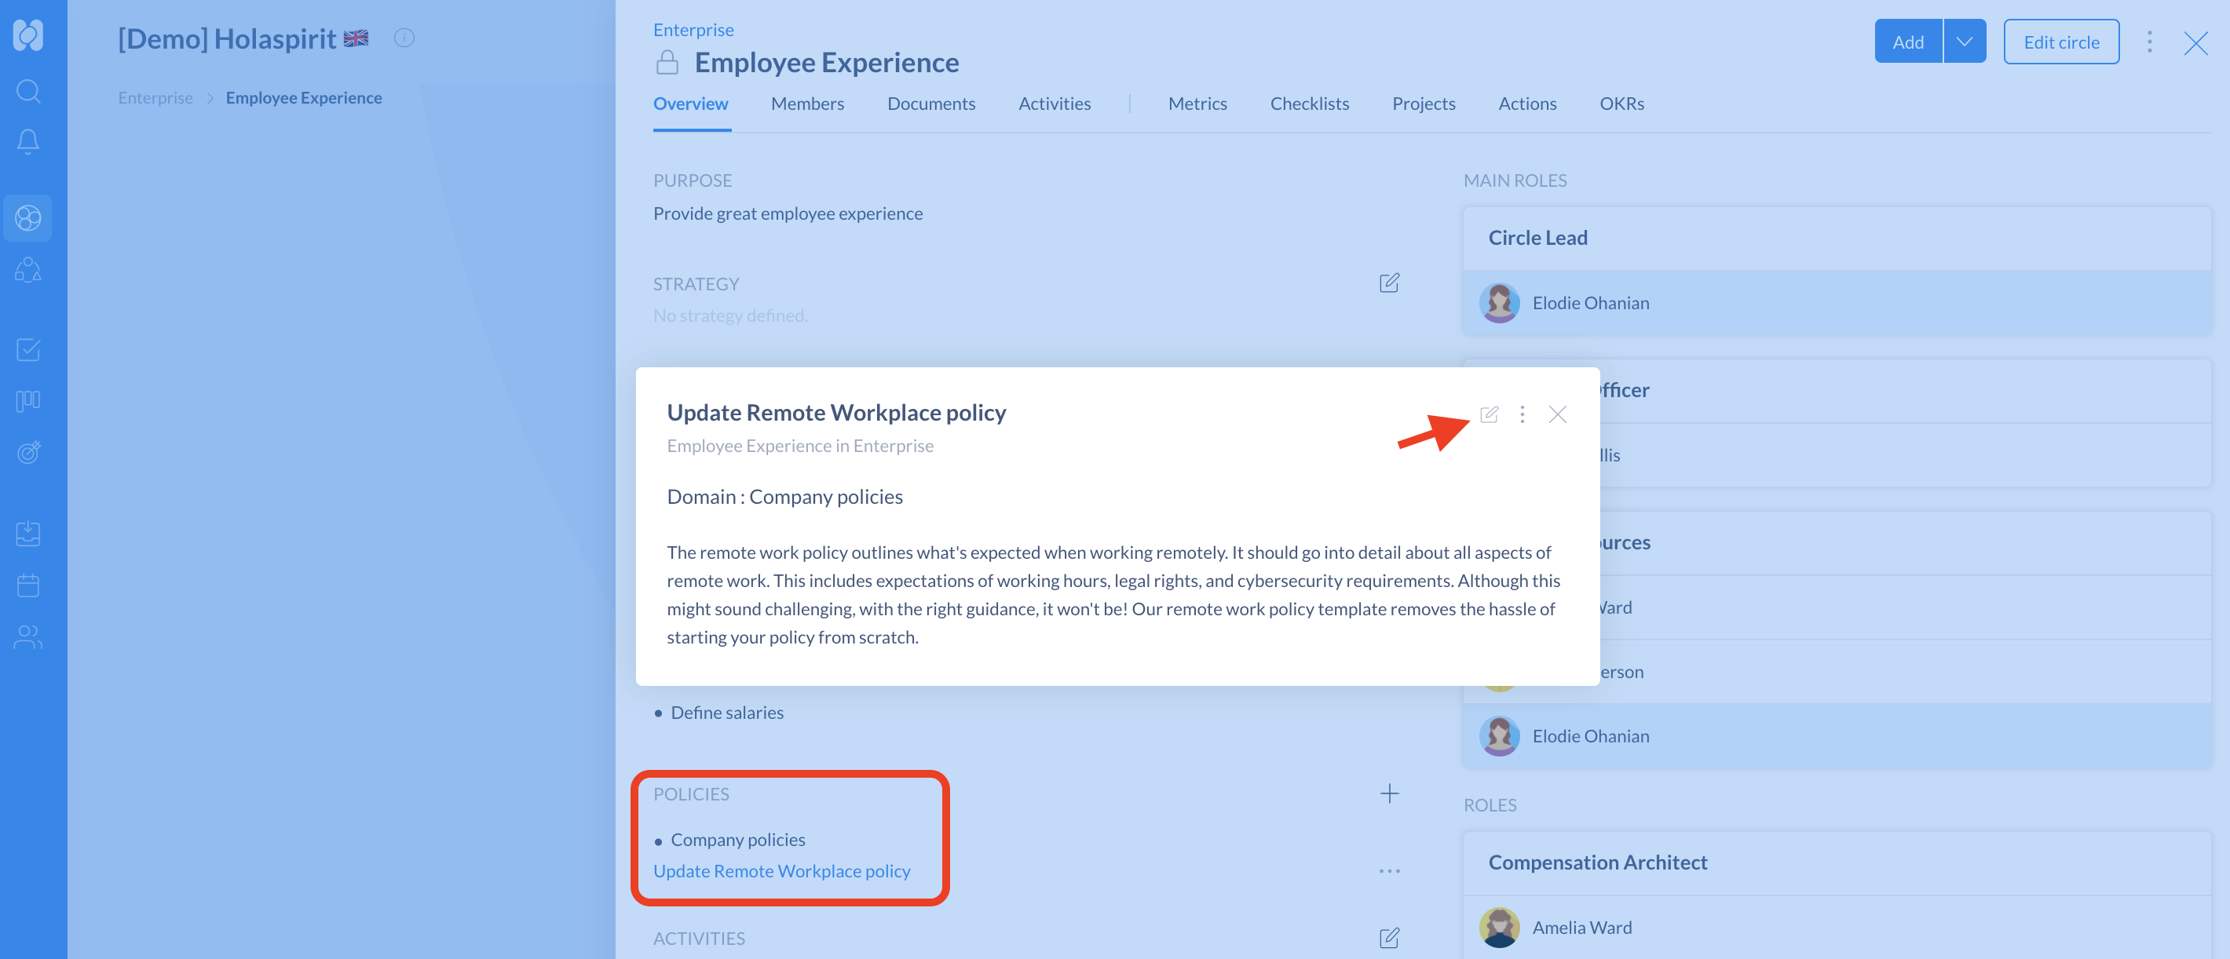
Task: Open notifications bell icon
Action: pos(27,141)
